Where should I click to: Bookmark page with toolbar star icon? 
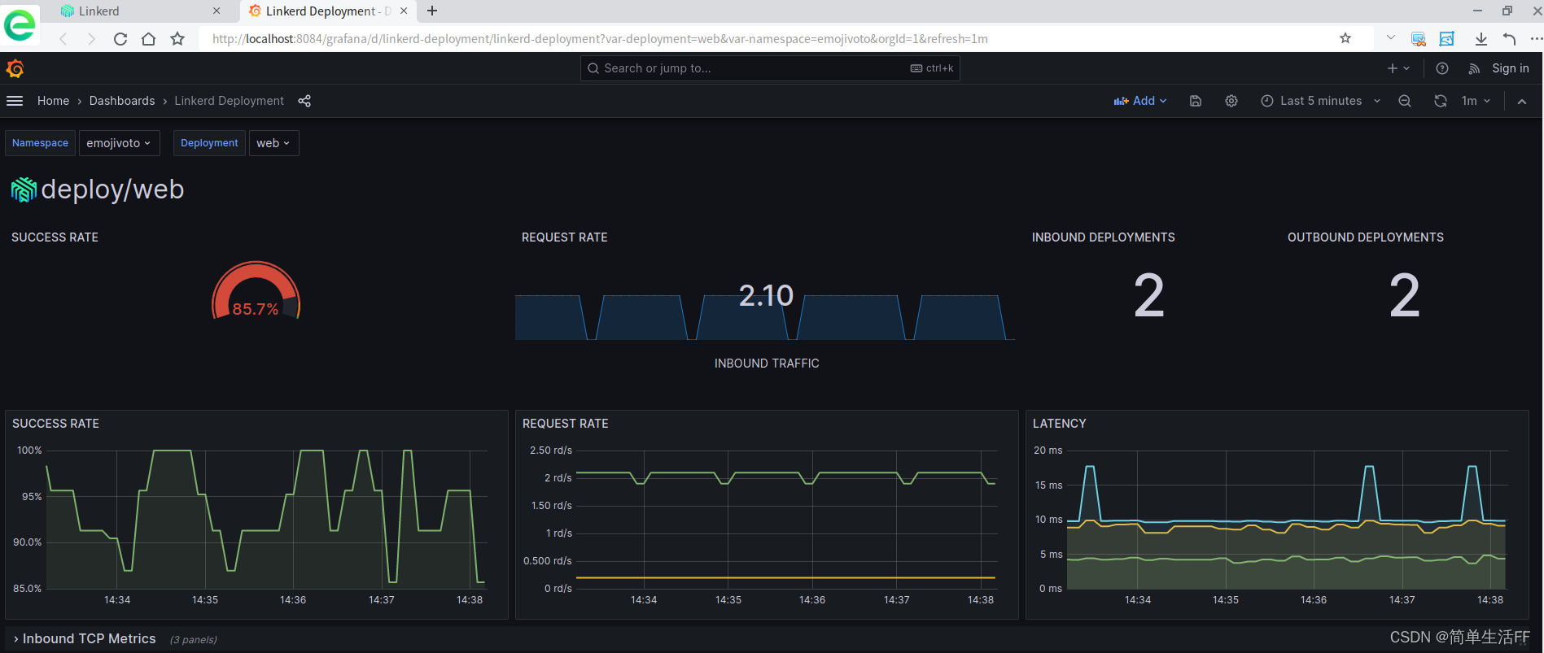[x=177, y=39]
